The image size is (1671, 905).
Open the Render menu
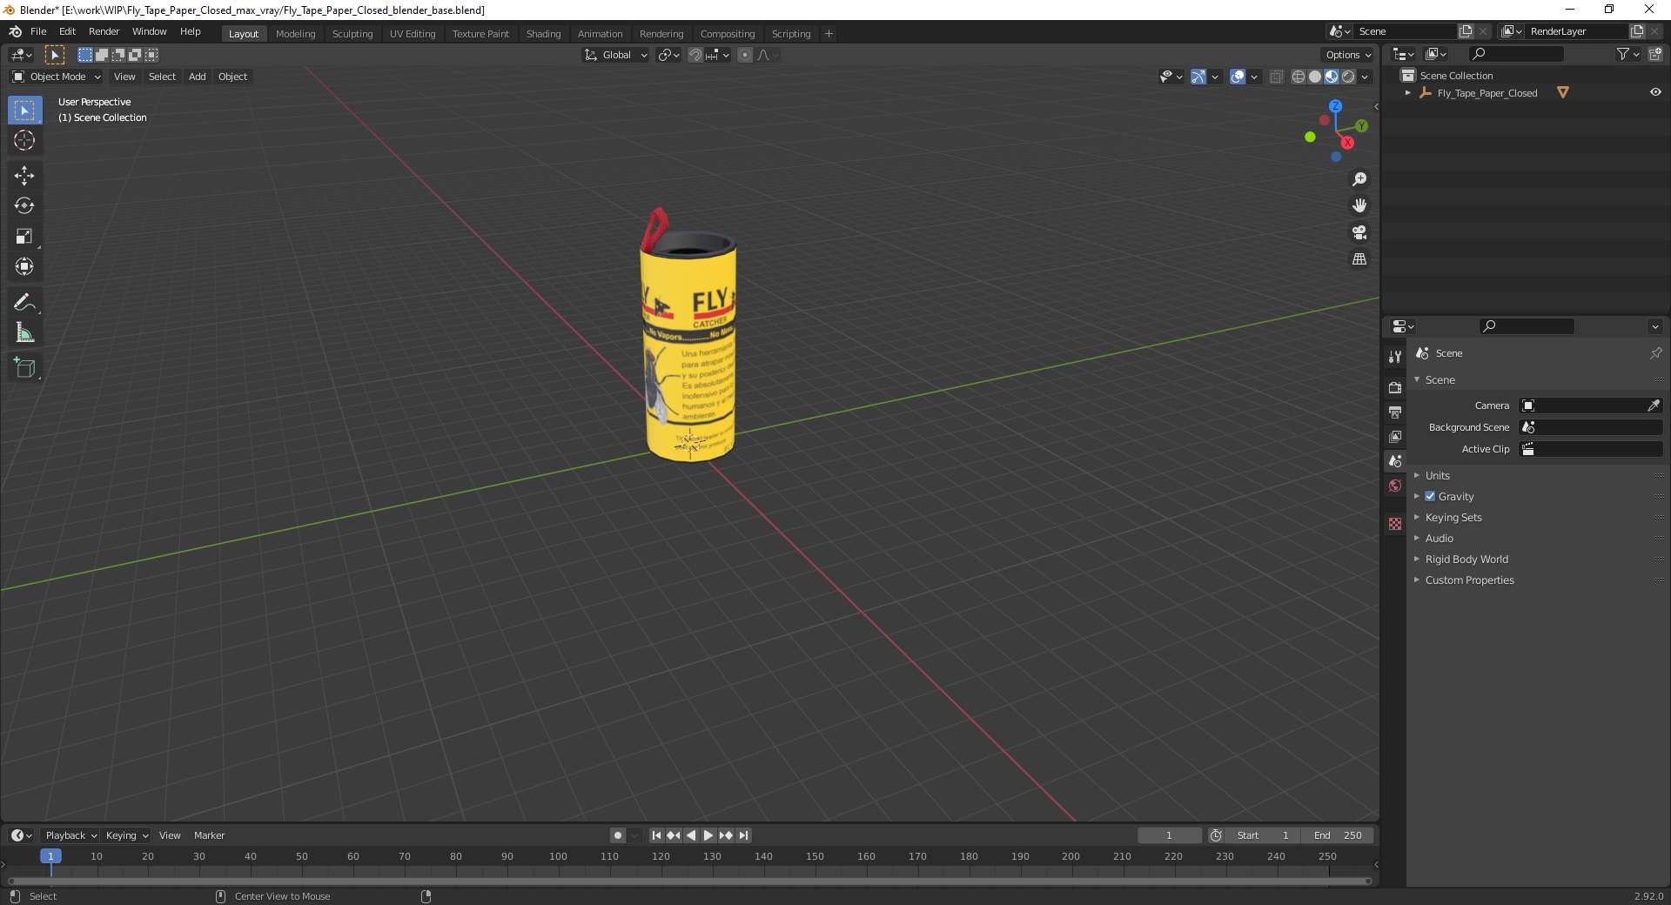point(104,31)
